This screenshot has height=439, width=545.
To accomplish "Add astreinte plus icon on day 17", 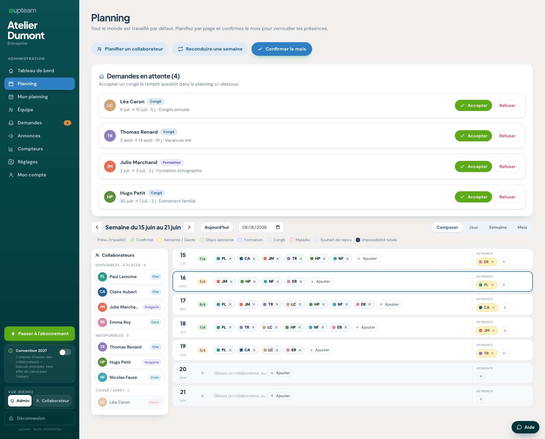I will [505, 308].
